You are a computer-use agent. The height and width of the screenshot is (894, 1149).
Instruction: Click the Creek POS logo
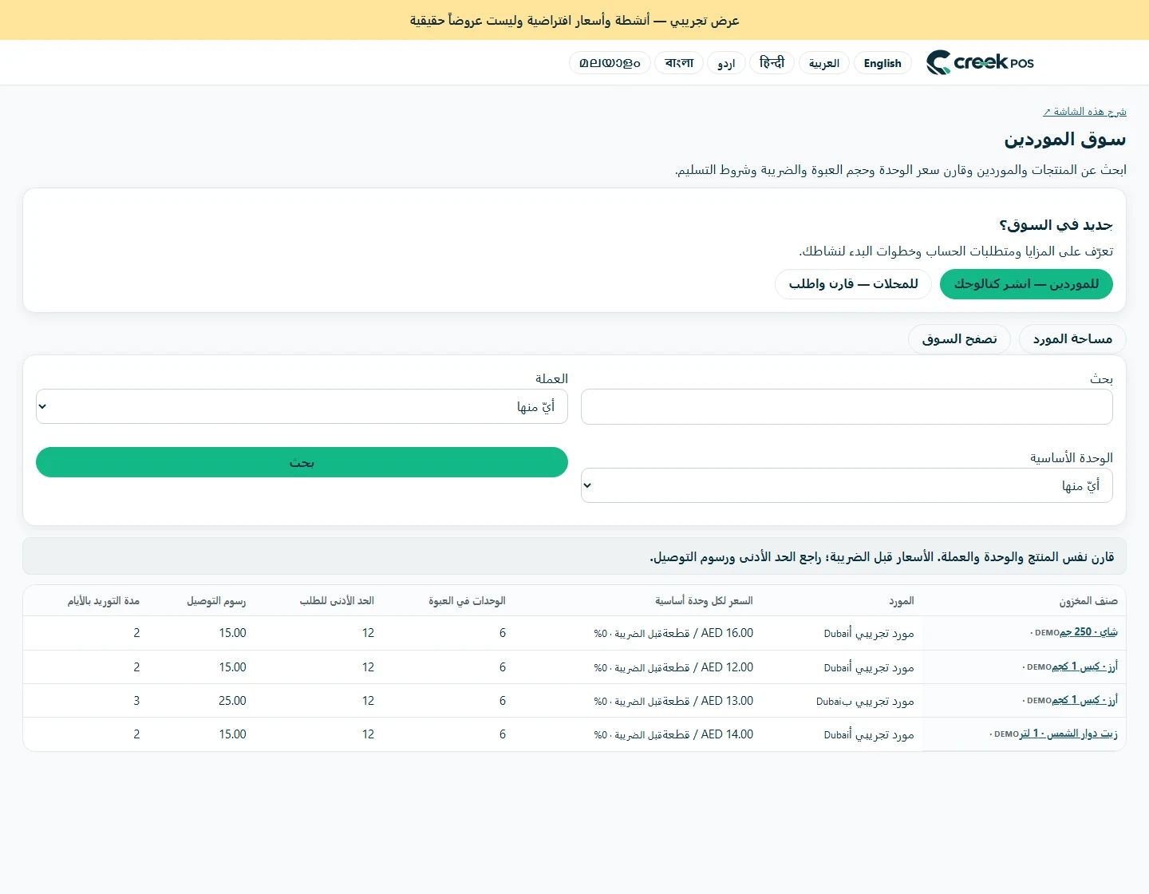[980, 62]
